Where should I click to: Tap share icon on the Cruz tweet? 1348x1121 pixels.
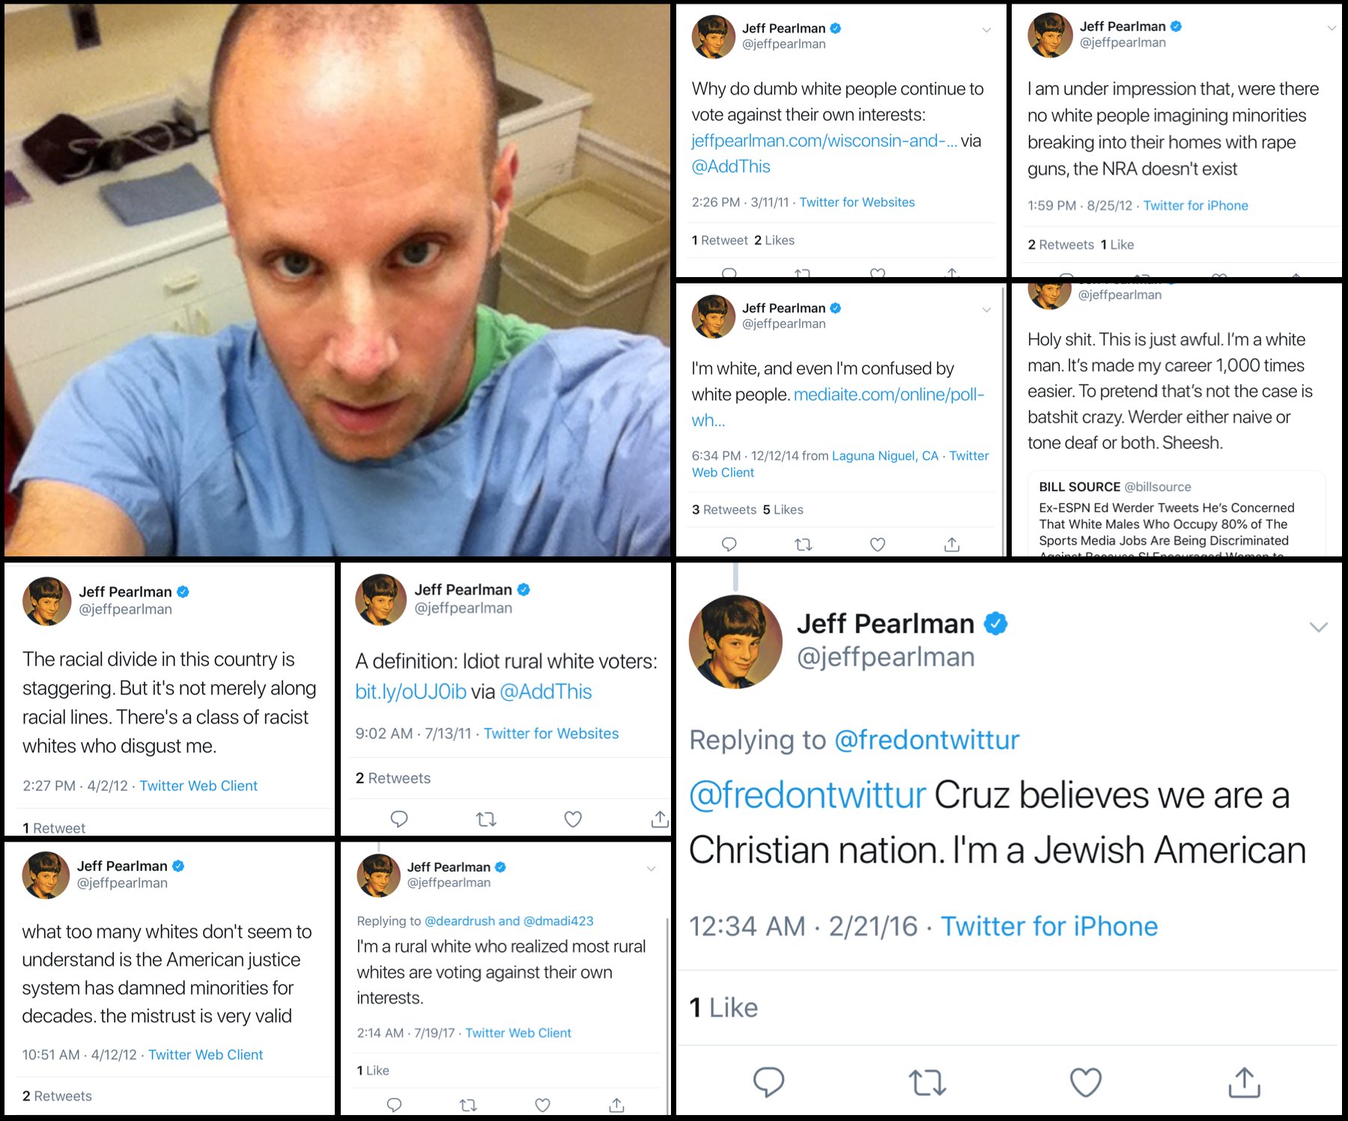(1245, 1082)
